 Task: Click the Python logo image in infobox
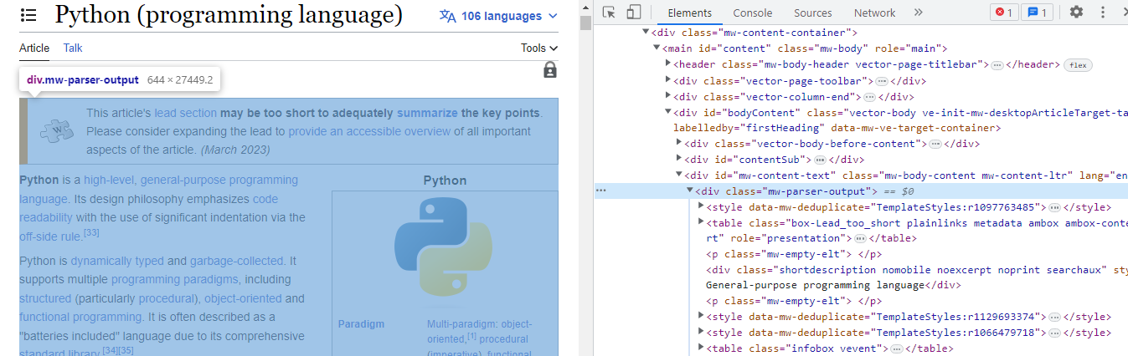pos(444,248)
